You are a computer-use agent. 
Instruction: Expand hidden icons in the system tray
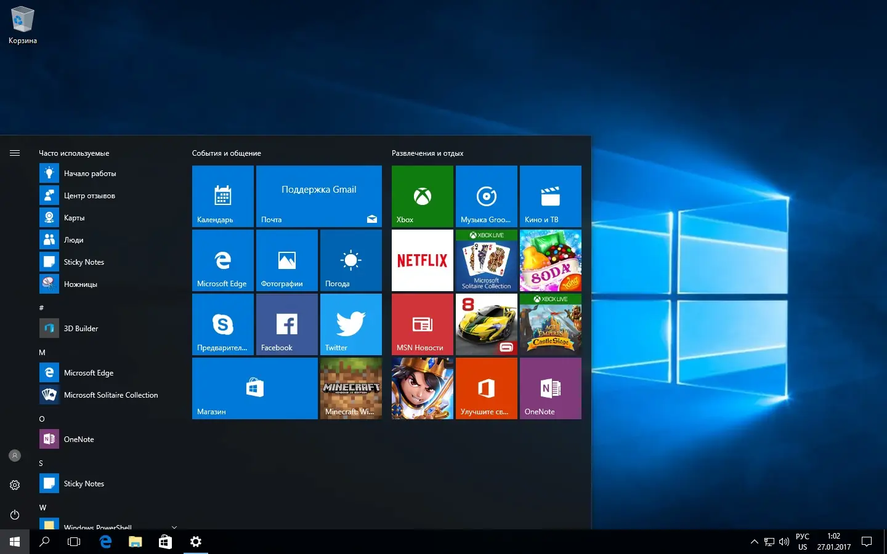(x=754, y=542)
